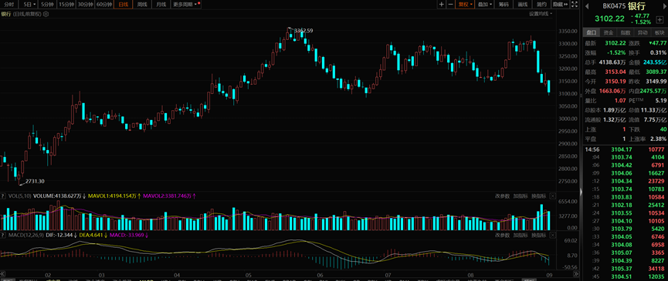Viewport: 668px width, 281px height.
Task: Expand 更多周期 dropdown
Action: [x=187, y=5]
